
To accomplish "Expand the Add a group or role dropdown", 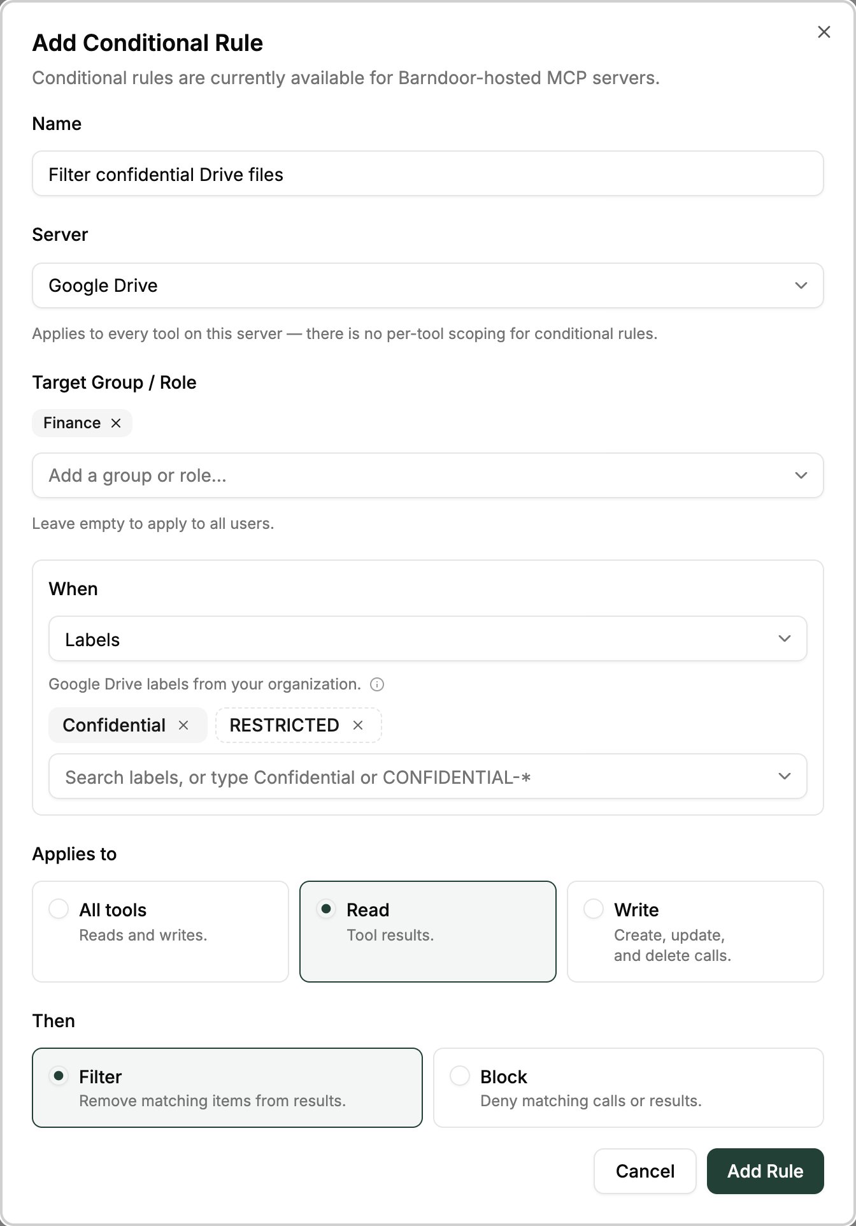I will pyautogui.click(x=428, y=475).
